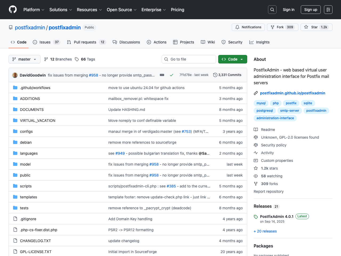
Task: Click the star icon to star repository
Action: pos(306,27)
